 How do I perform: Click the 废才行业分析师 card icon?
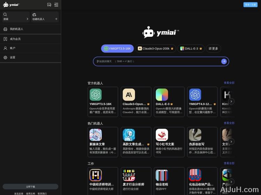(x=129, y=175)
